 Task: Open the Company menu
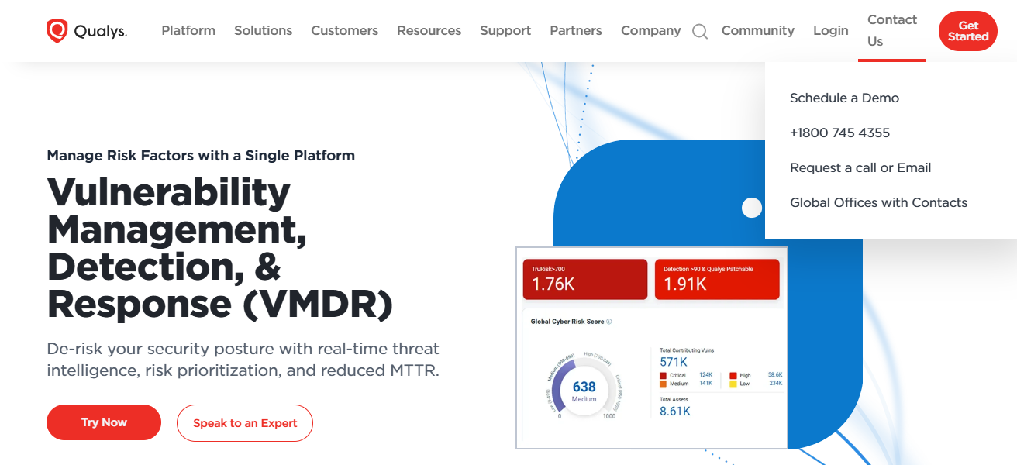pyautogui.click(x=651, y=31)
